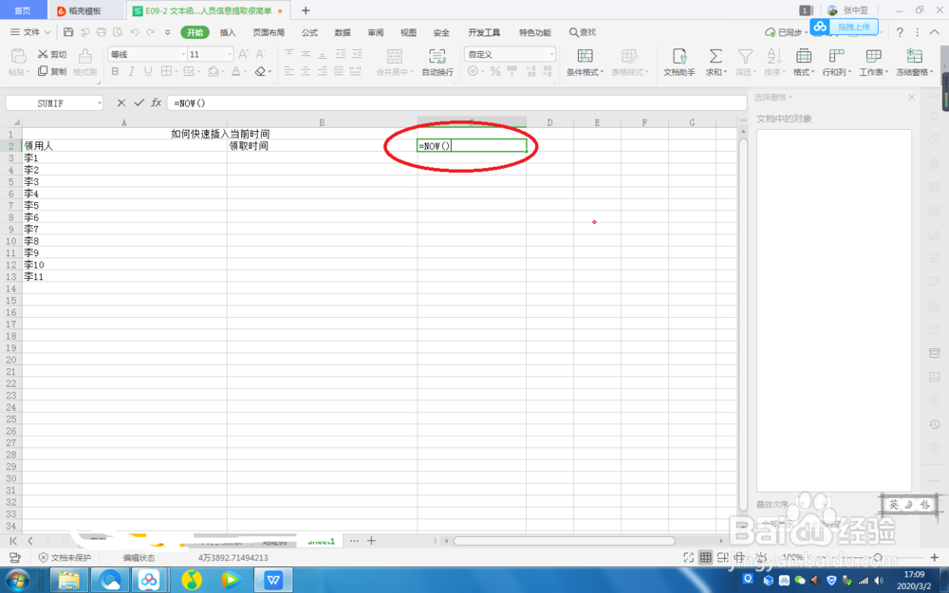
Task: Click the Copy (复制) button
Action: pos(52,71)
